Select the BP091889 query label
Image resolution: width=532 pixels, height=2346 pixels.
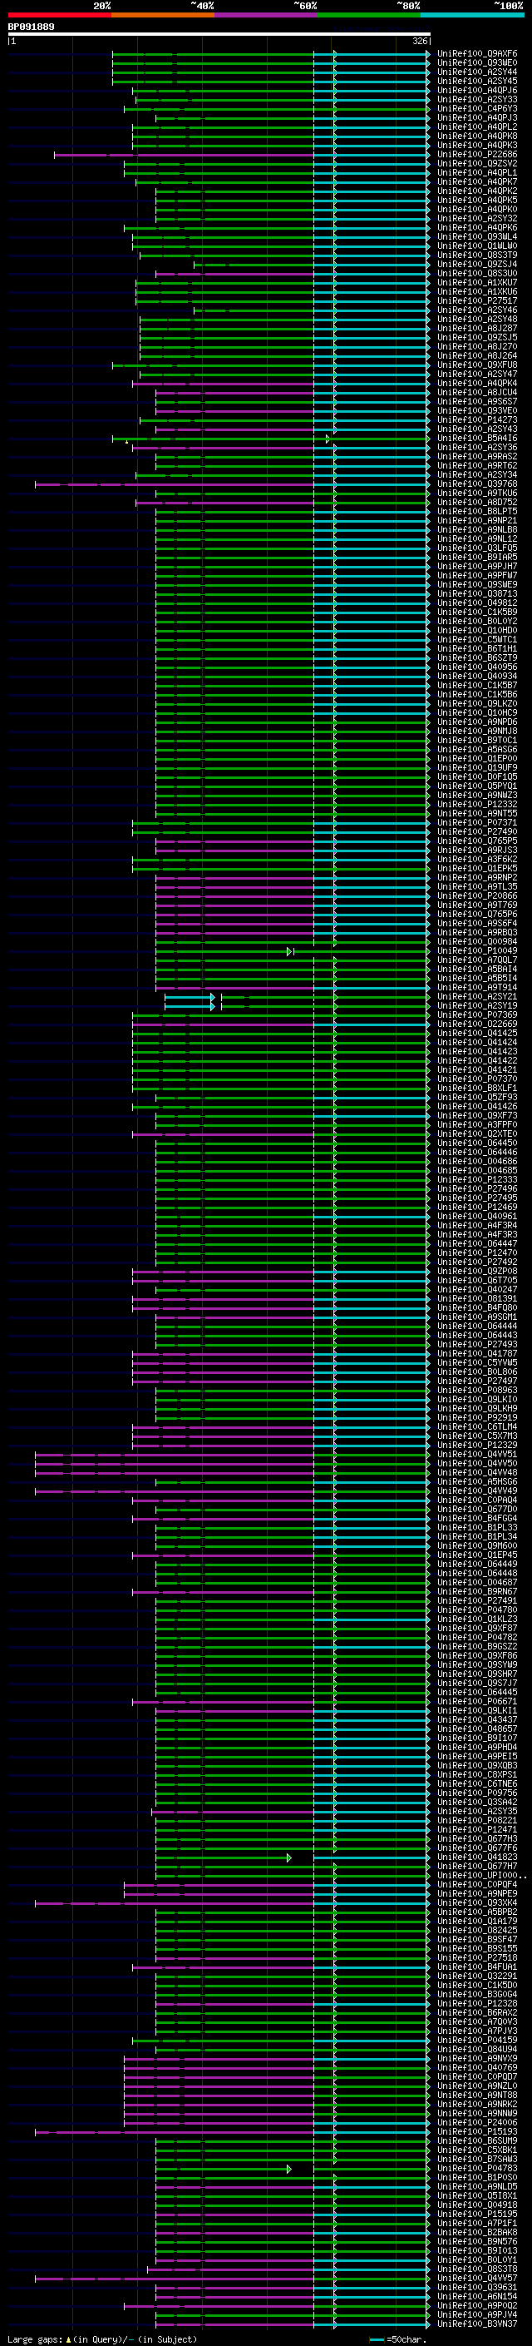click(31, 27)
